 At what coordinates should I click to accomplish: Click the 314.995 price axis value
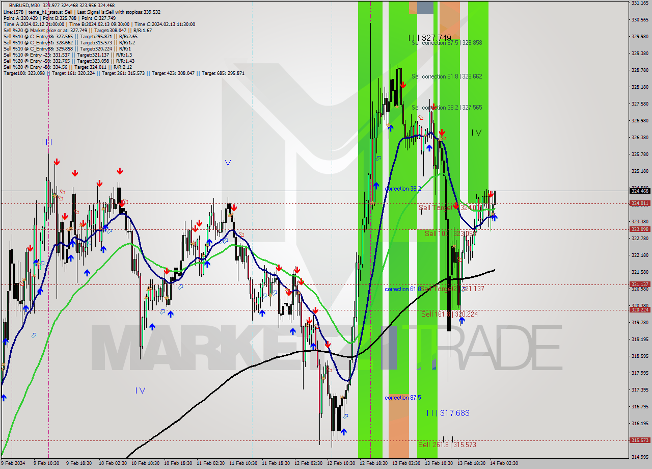pyautogui.click(x=640, y=457)
